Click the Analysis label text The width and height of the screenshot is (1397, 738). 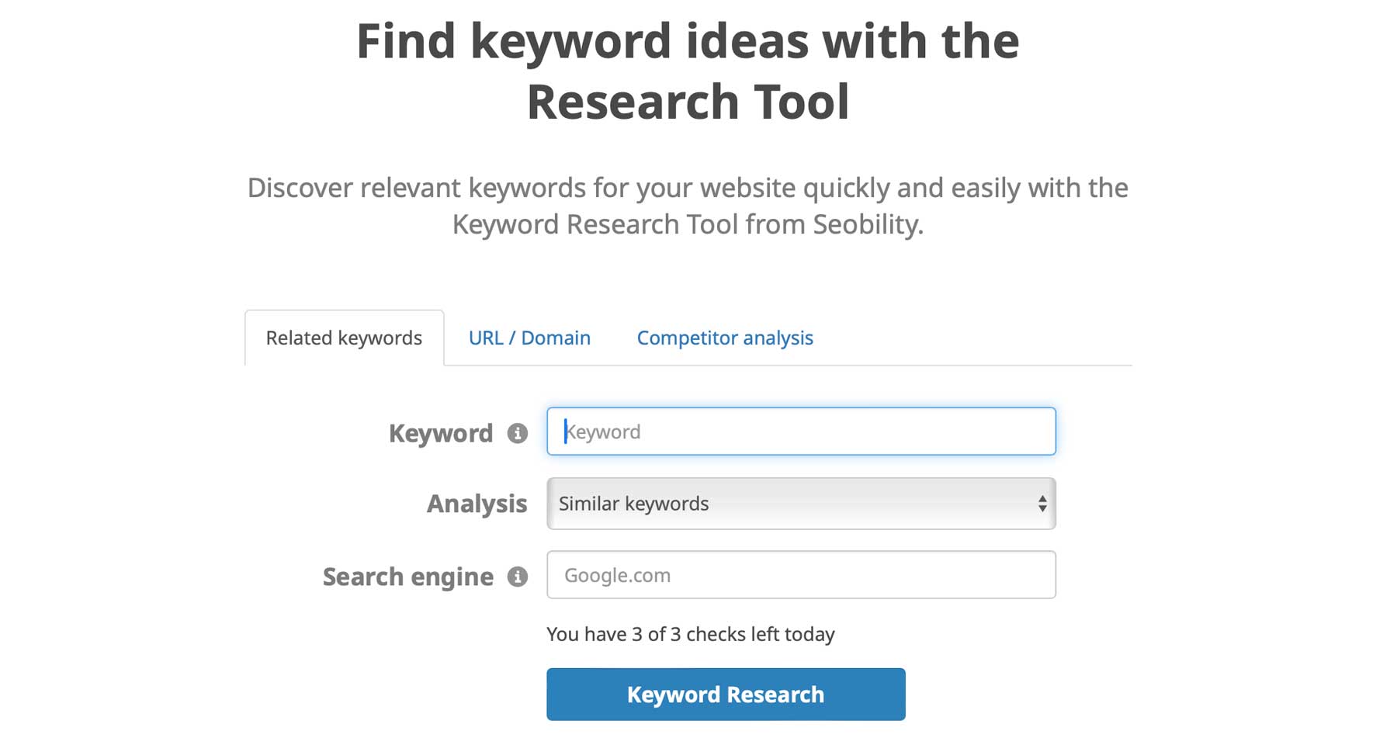(x=477, y=504)
